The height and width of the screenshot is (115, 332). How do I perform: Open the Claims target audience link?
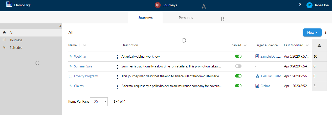coord(265,86)
